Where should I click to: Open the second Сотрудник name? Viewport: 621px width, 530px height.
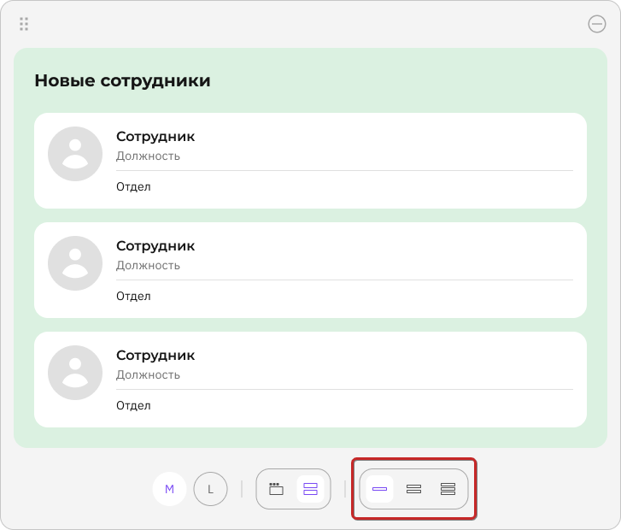coord(155,246)
